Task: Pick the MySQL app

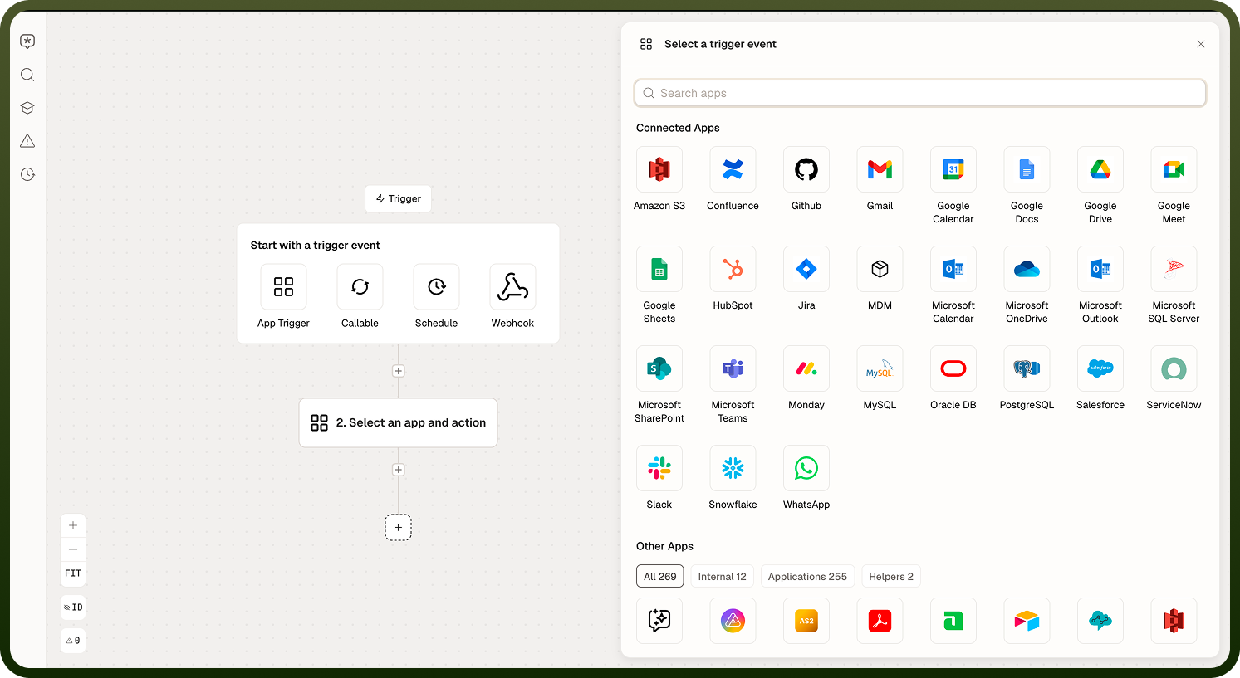Action: (x=880, y=368)
